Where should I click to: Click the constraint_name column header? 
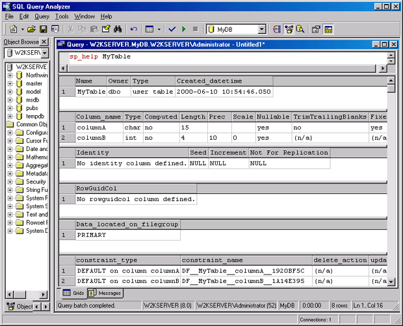[x=246, y=260]
